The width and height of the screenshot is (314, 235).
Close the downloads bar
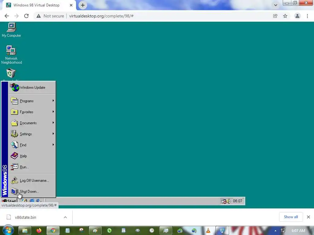(308, 217)
